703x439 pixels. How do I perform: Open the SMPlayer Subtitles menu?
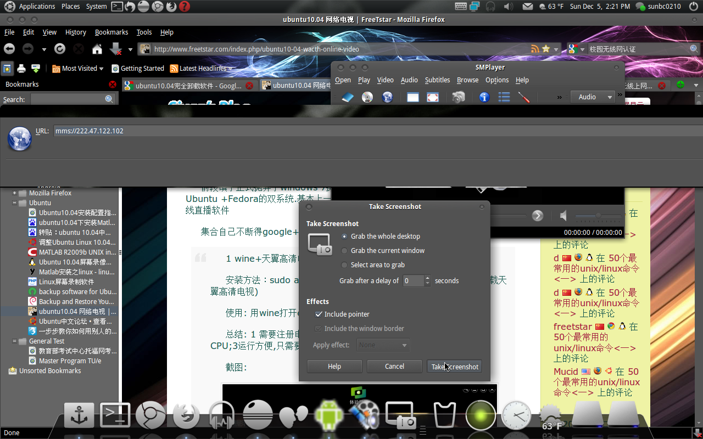pos(437,80)
